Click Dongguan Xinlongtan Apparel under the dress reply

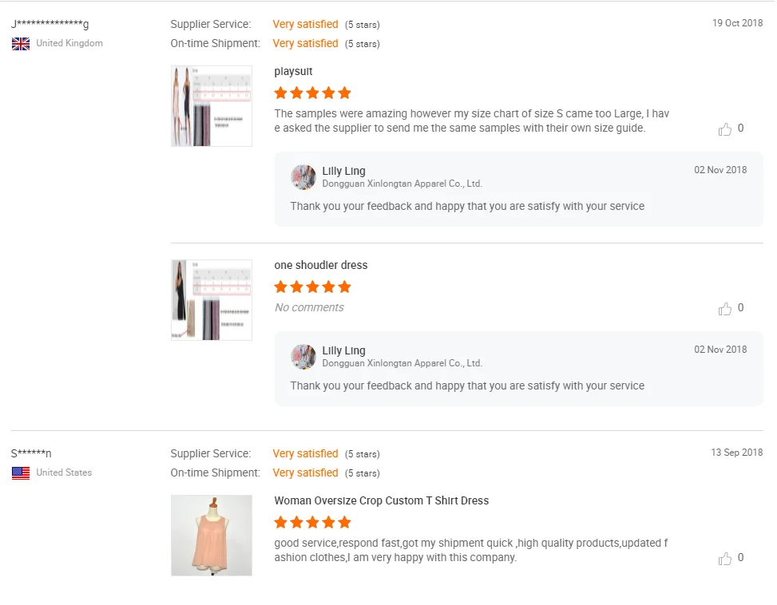(402, 363)
